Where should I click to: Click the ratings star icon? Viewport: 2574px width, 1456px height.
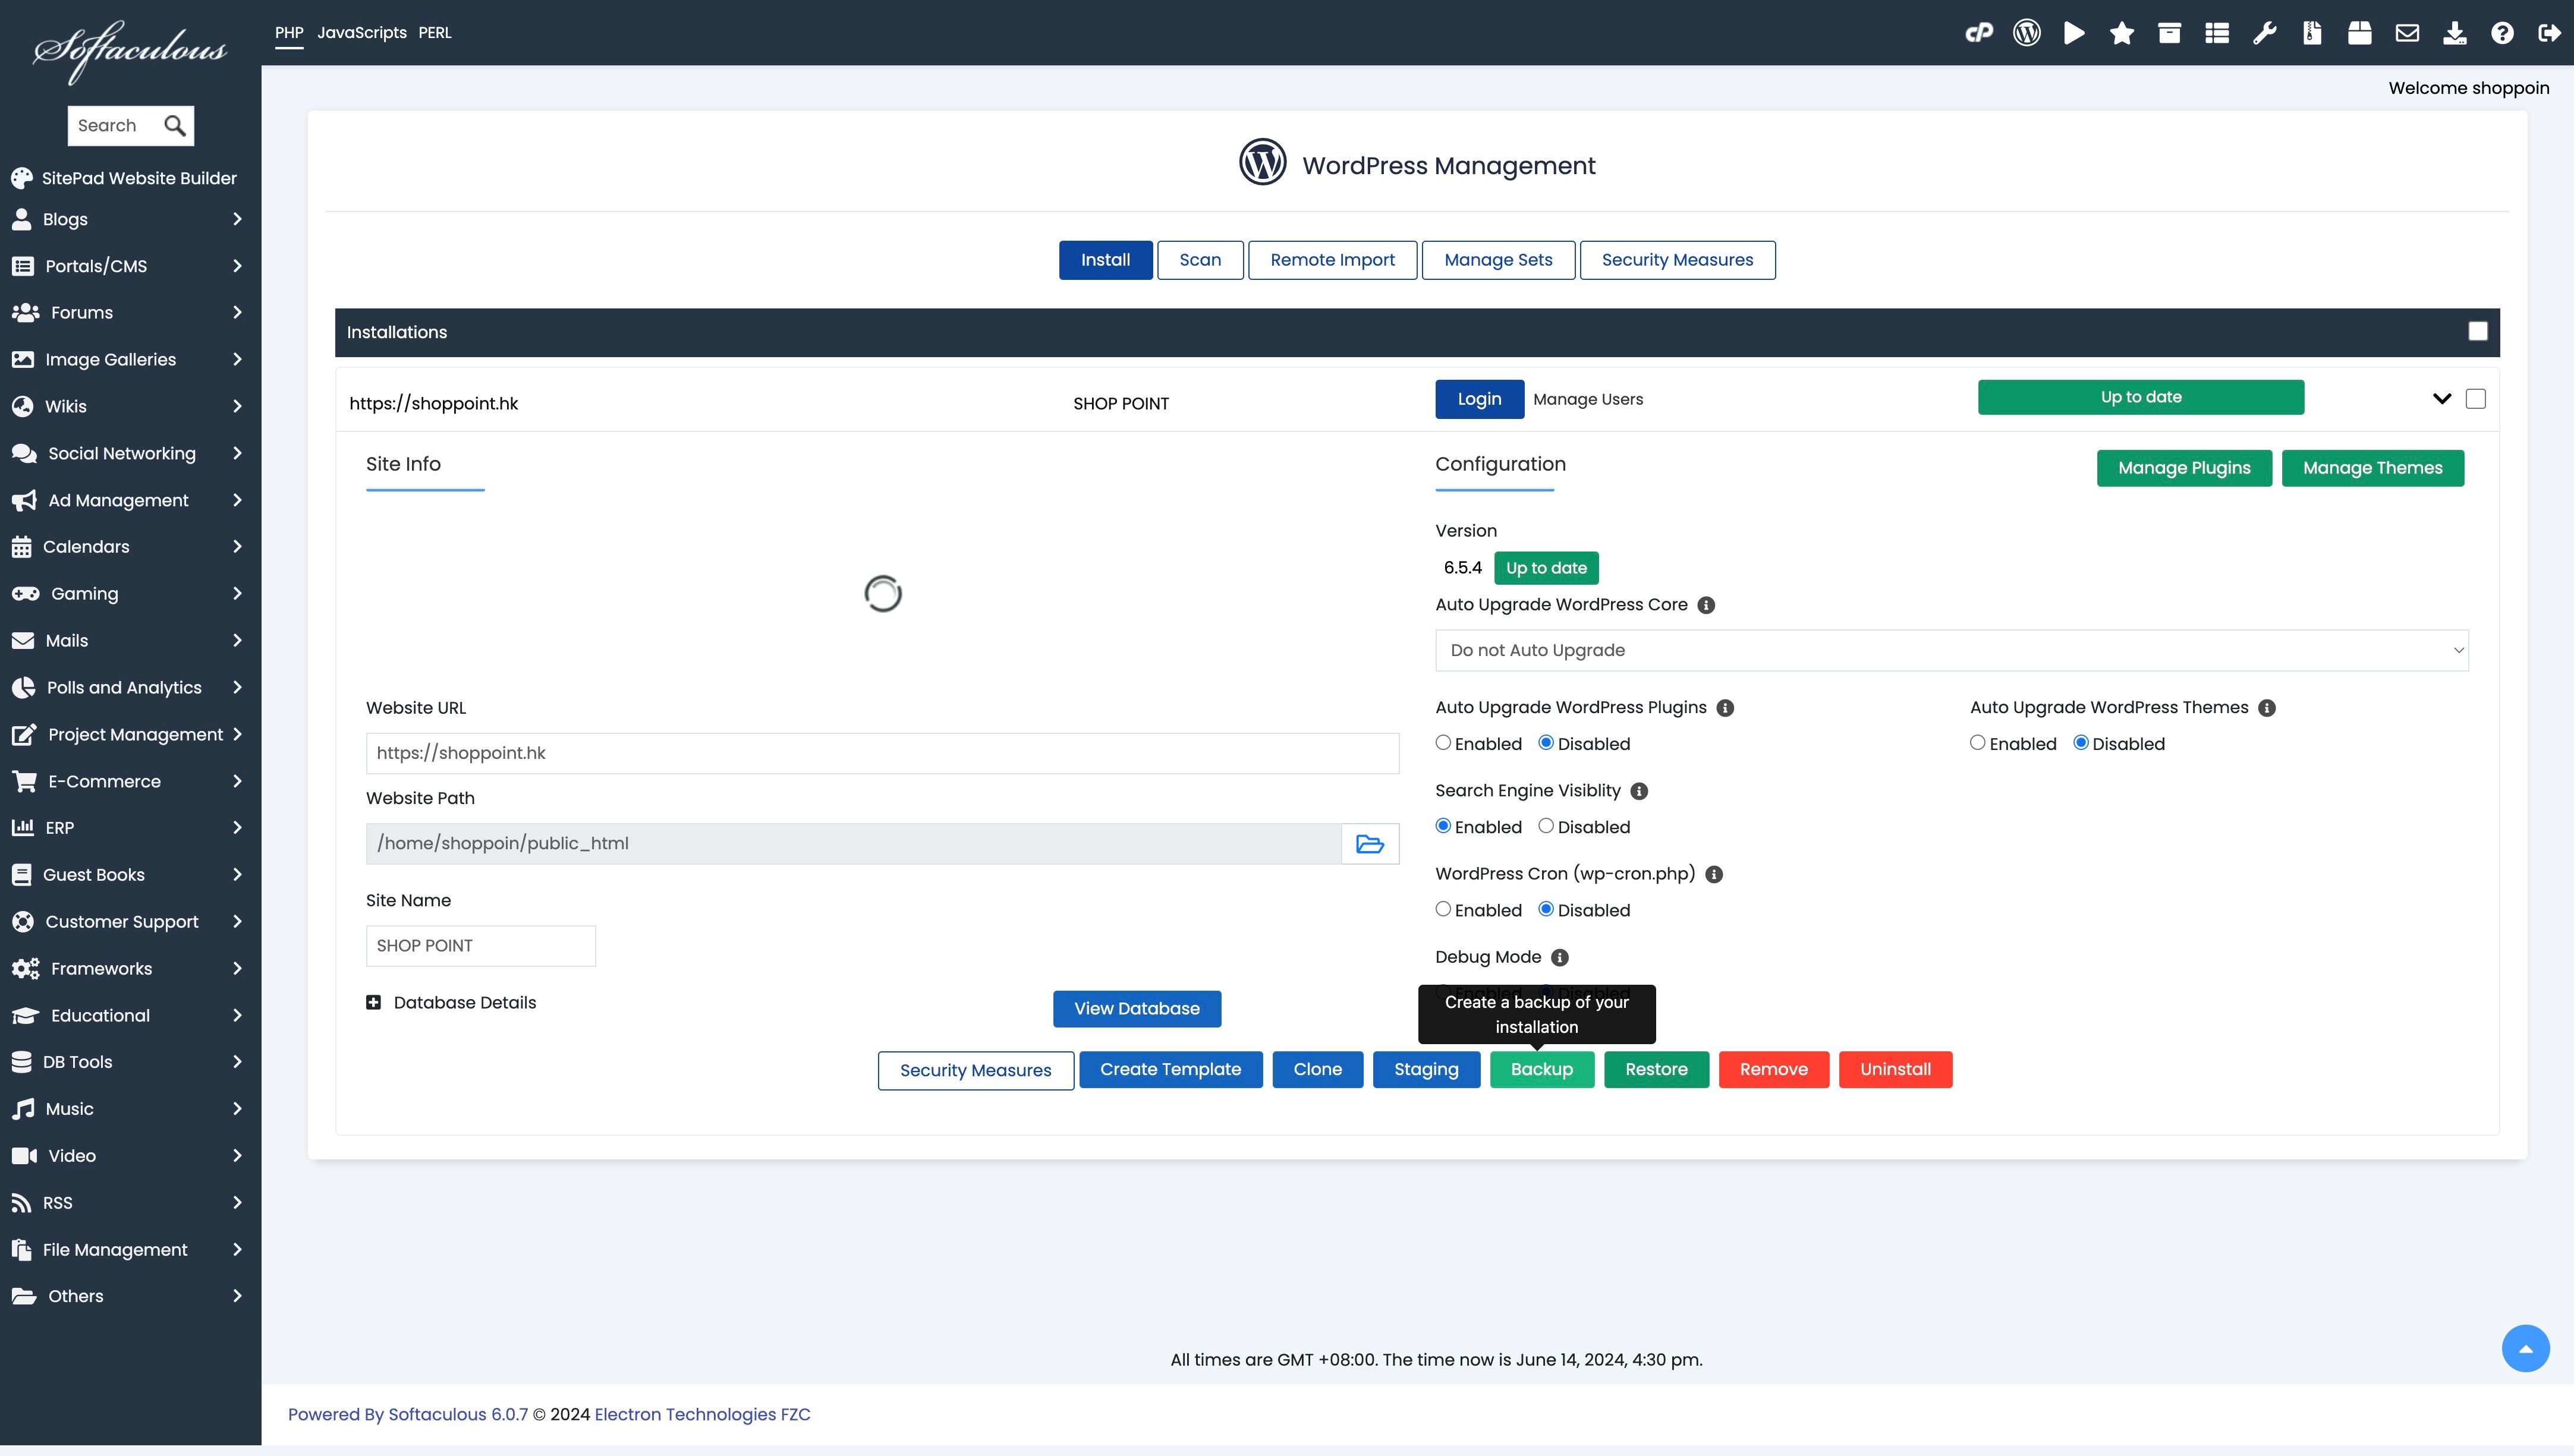2121,33
